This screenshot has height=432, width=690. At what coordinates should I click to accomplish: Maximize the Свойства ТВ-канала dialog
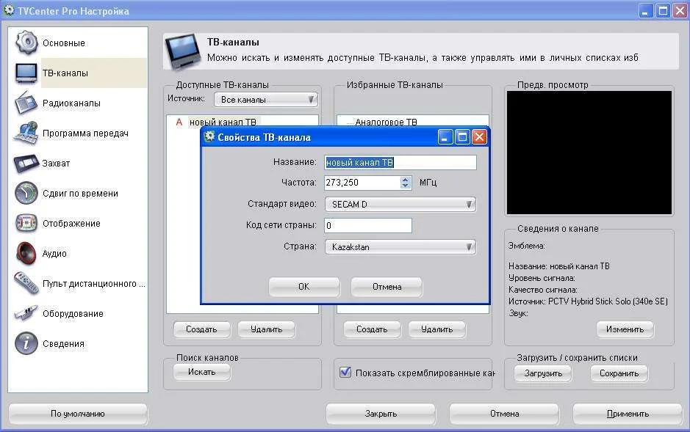click(462, 137)
